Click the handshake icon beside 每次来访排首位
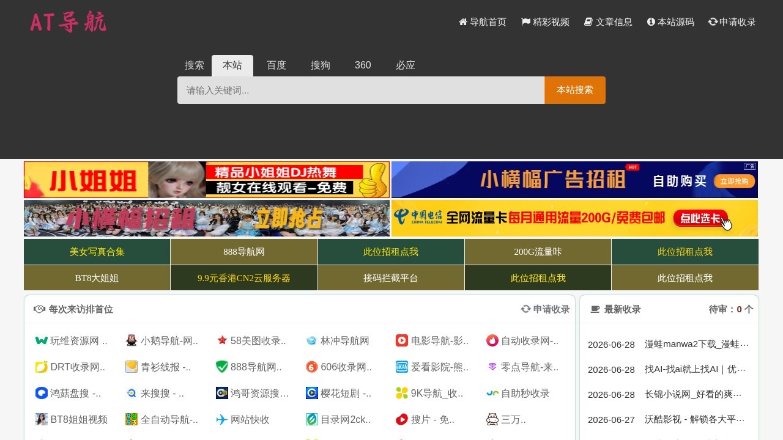783x440 pixels. pos(40,309)
